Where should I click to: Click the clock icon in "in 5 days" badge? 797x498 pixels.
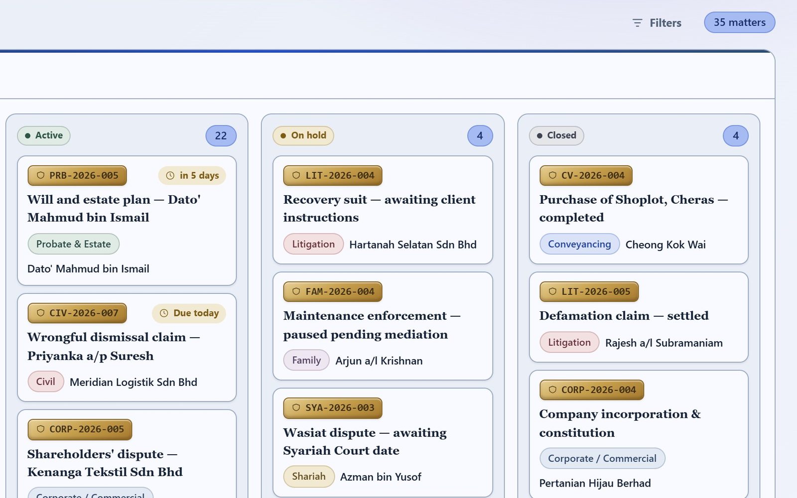(170, 175)
